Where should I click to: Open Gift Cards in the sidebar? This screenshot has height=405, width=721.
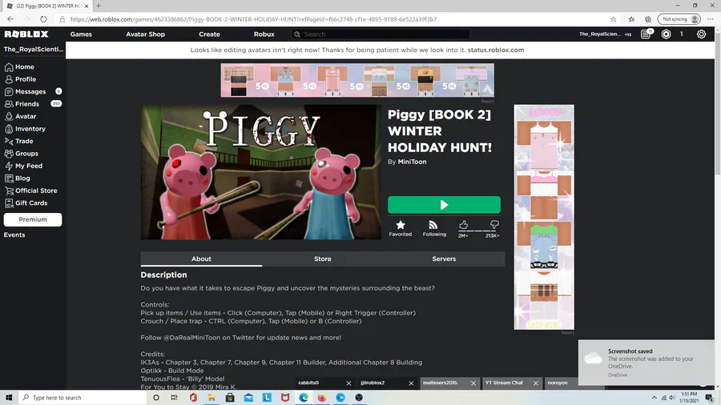coord(26,203)
